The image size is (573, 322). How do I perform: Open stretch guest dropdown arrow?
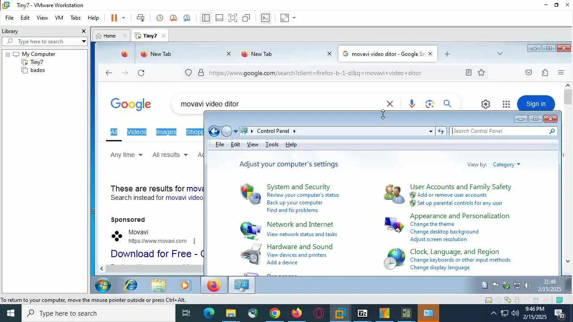click(294, 18)
